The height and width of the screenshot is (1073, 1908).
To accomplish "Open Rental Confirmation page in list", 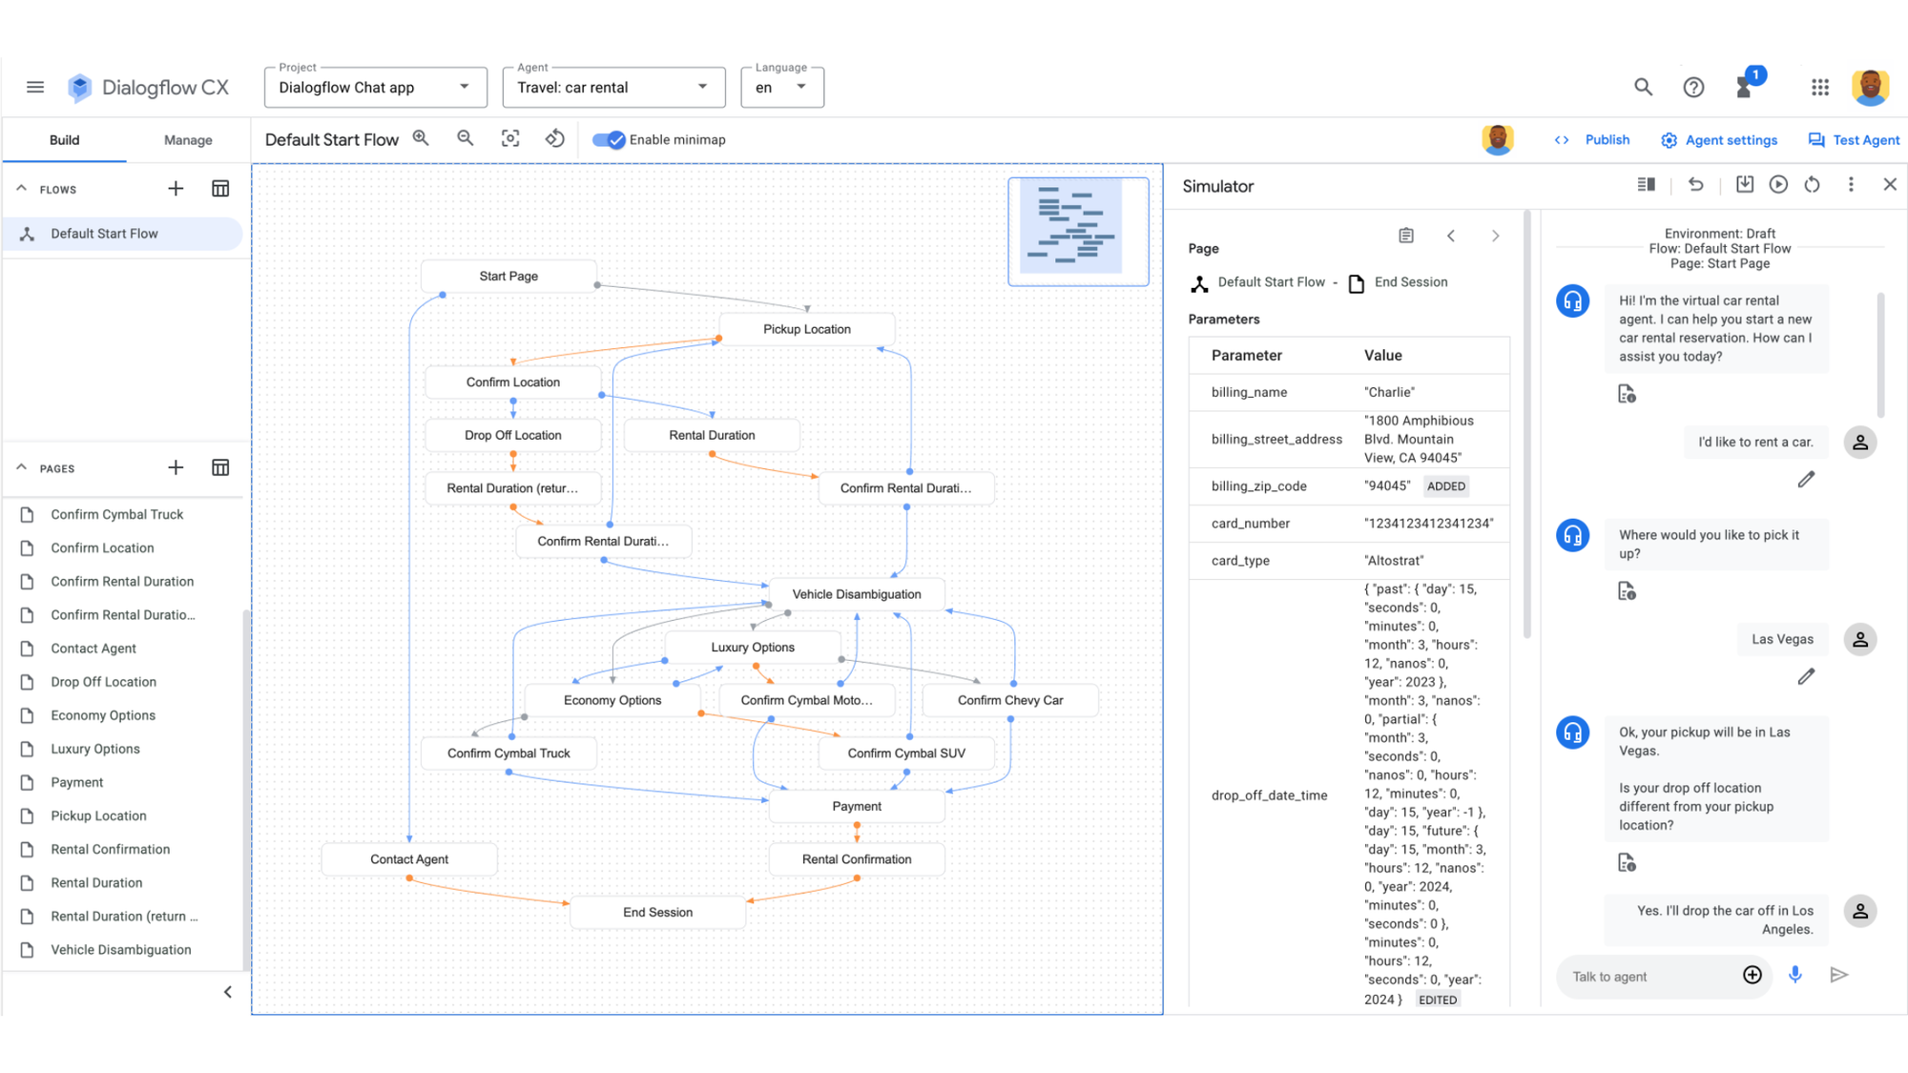I will (x=110, y=849).
